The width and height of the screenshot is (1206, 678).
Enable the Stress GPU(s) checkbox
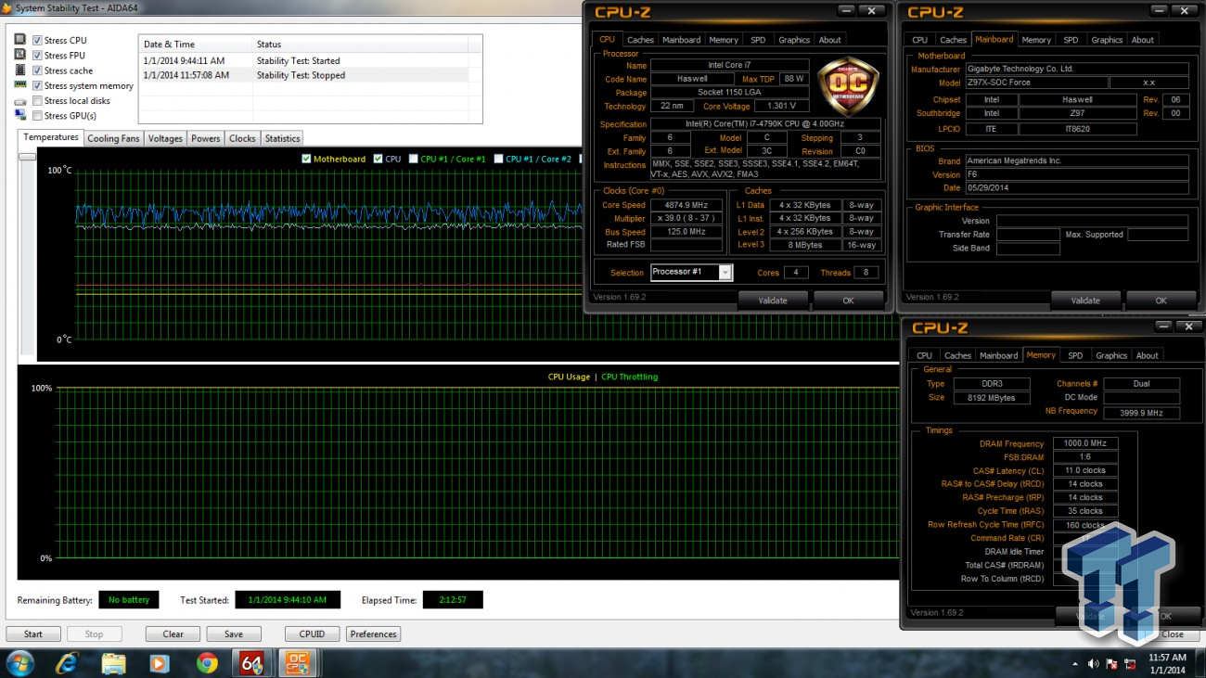point(37,115)
